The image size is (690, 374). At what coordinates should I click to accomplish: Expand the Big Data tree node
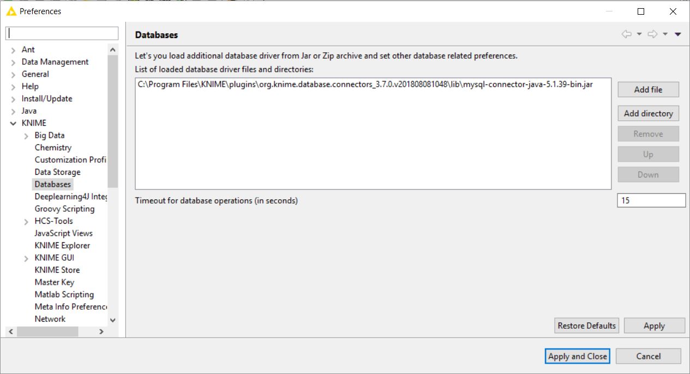coord(26,136)
